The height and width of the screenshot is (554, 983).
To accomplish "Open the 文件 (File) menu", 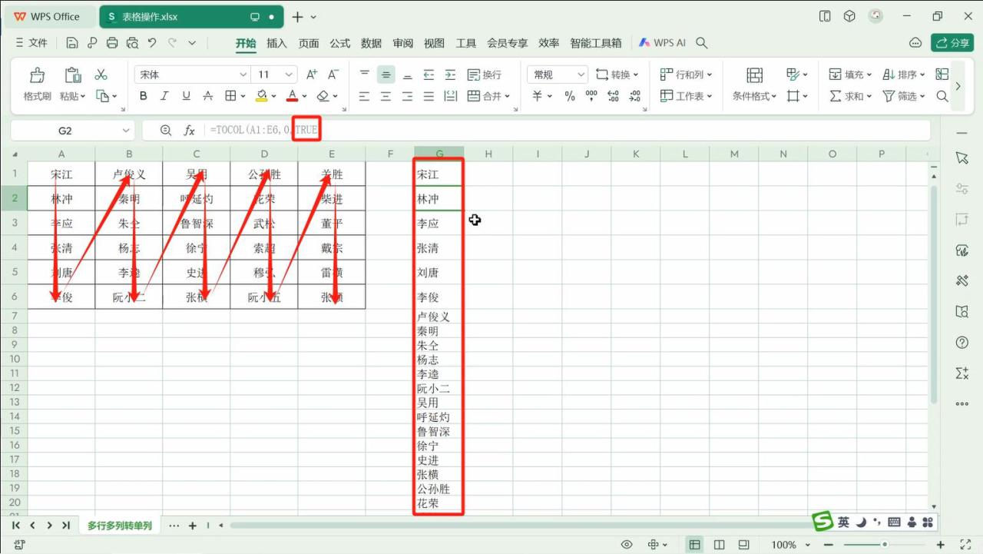I will point(31,43).
